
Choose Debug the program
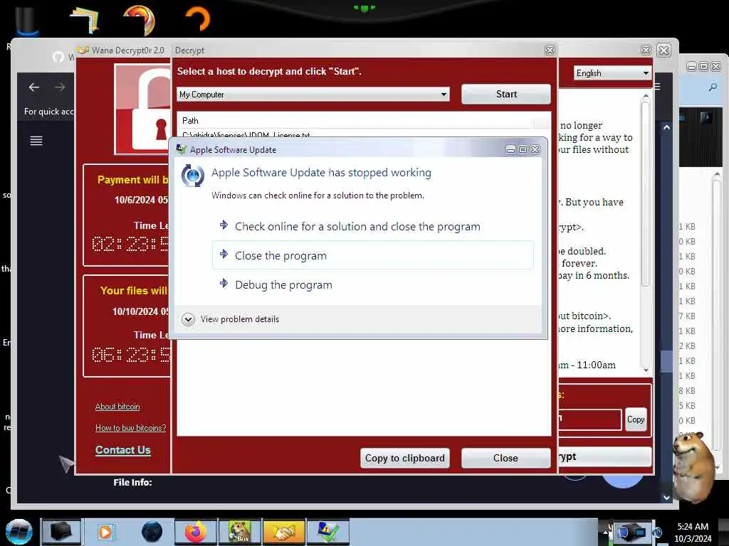pyautogui.click(x=373, y=284)
